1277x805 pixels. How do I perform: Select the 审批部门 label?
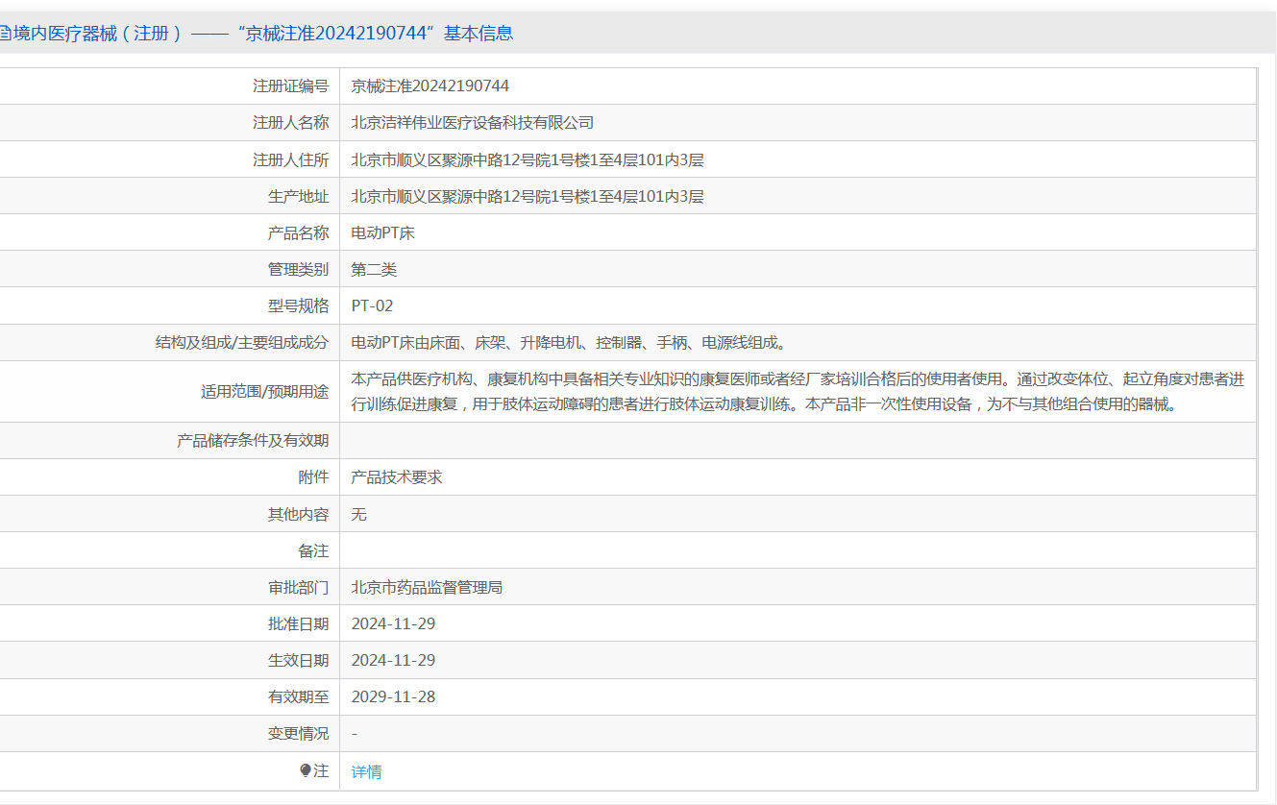tap(298, 587)
